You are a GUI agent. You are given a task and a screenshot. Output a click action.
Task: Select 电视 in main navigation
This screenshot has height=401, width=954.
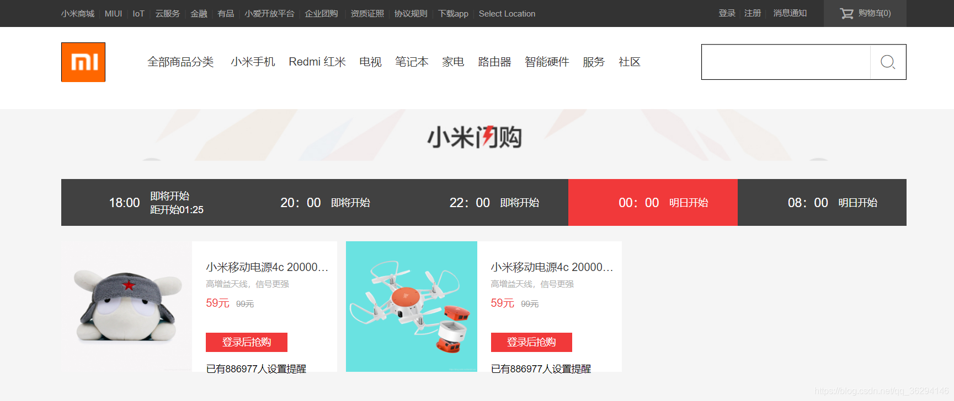[x=370, y=62]
